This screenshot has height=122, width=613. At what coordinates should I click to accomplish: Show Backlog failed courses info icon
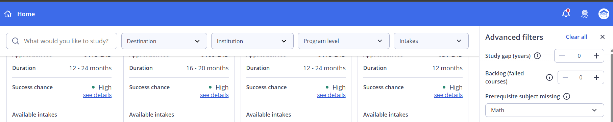tap(549, 77)
